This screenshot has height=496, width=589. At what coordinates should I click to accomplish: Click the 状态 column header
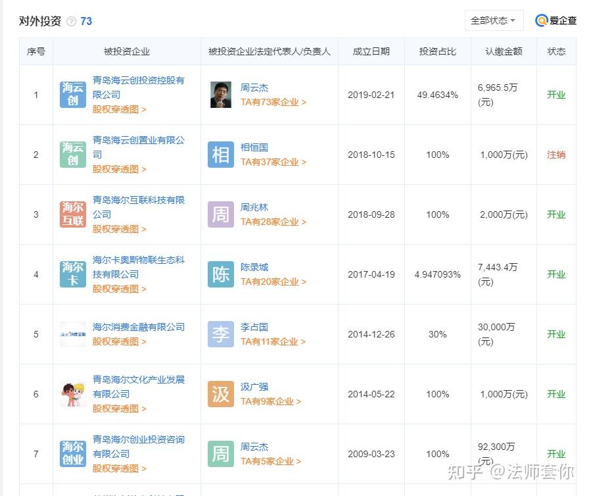coord(556,51)
